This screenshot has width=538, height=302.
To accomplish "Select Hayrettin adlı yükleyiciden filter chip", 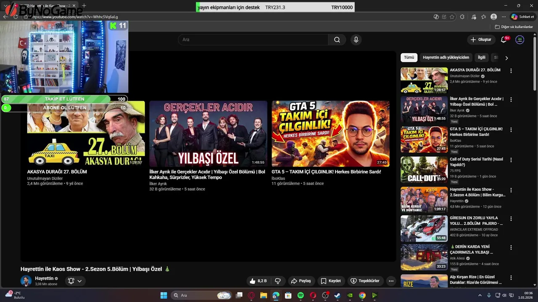I will point(446,57).
